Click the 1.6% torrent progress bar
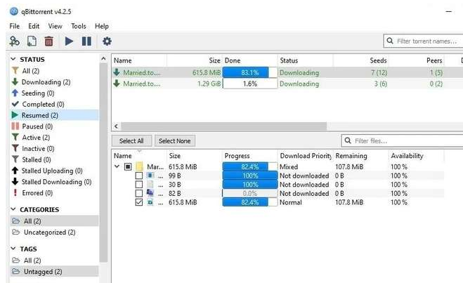The image size is (463, 283). 250,84
